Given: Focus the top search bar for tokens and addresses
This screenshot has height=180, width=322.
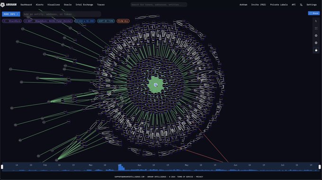Looking at the screenshot, I should point(159,5).
